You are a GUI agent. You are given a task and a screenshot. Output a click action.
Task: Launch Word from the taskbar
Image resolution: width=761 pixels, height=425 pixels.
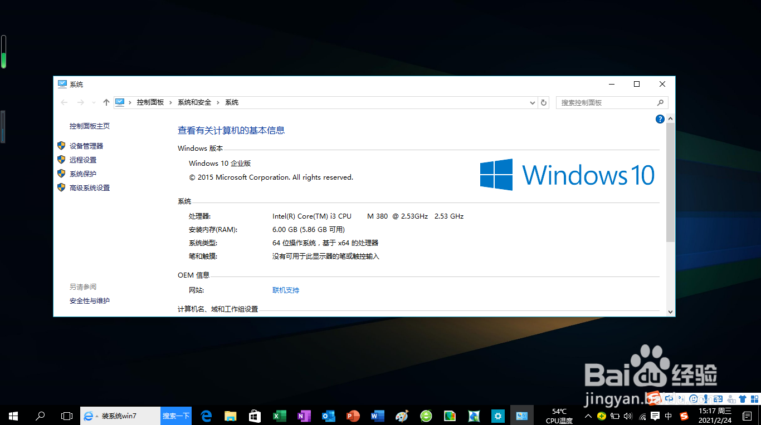coord(377,416)
